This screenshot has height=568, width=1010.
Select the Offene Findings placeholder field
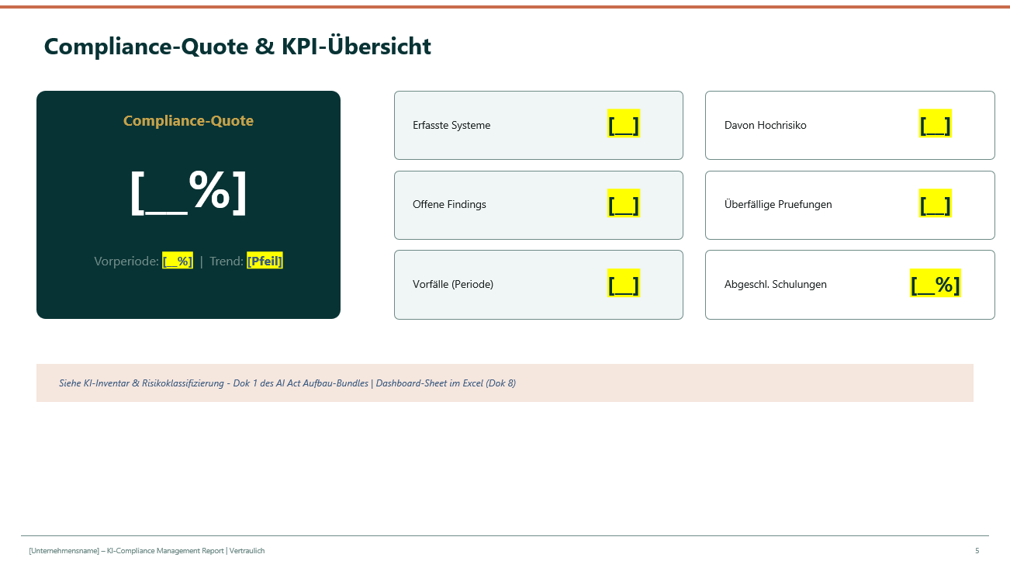[x=624, y=204]
